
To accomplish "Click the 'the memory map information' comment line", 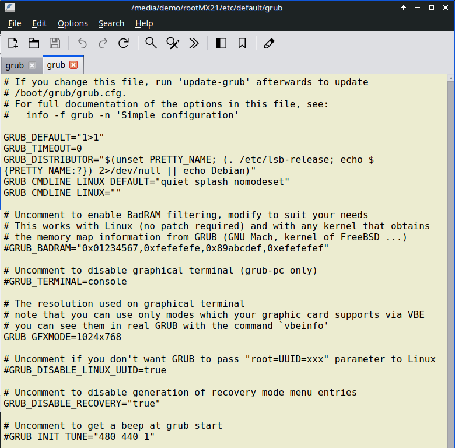I will click(205, 237).
